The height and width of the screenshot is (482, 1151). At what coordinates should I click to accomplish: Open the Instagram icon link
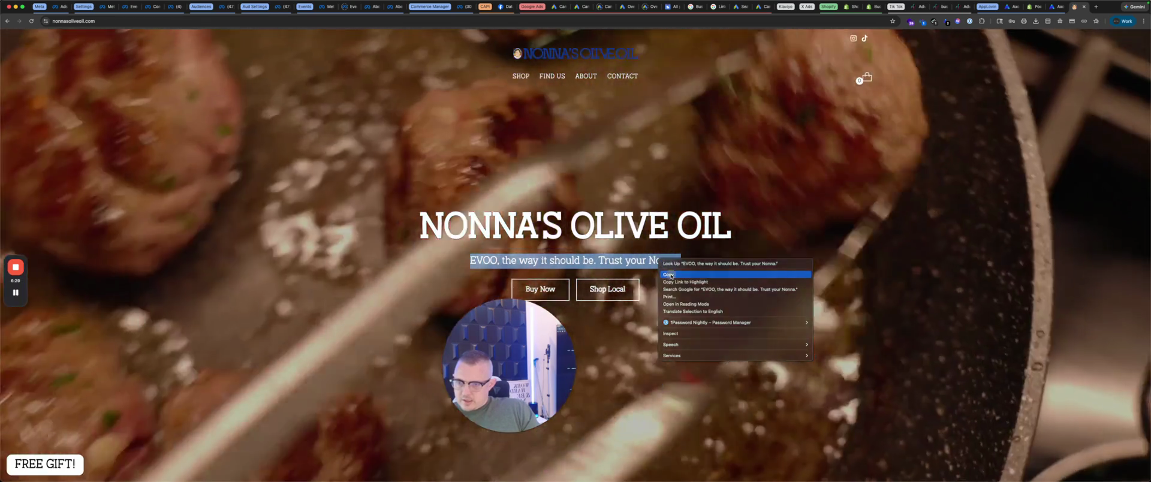[853, 38]
